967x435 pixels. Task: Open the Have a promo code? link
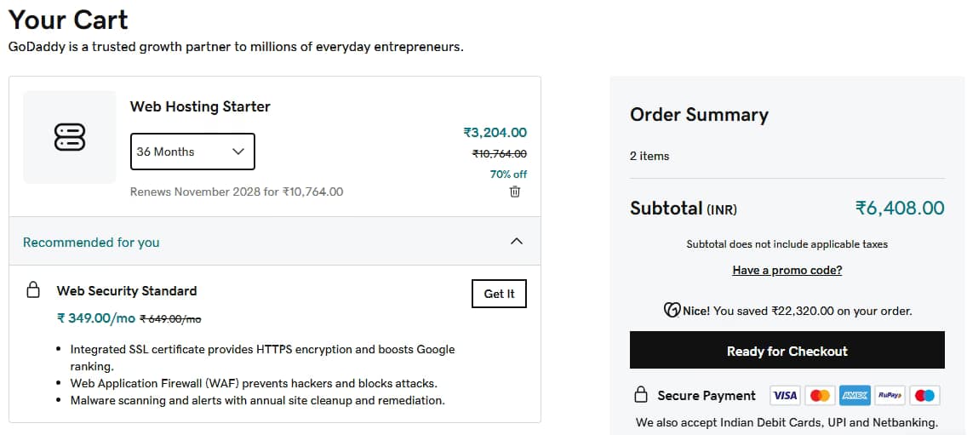[x=787, y=270]
